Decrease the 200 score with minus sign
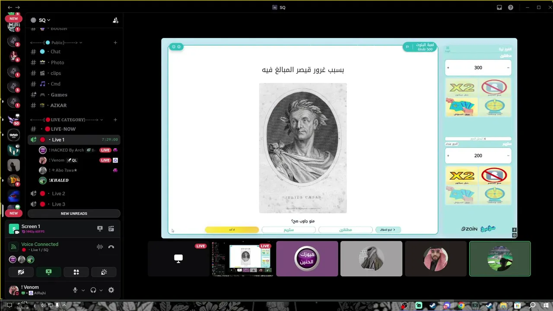Image resolution: width=553 pixels, height=311 pixels. [508, 156]
